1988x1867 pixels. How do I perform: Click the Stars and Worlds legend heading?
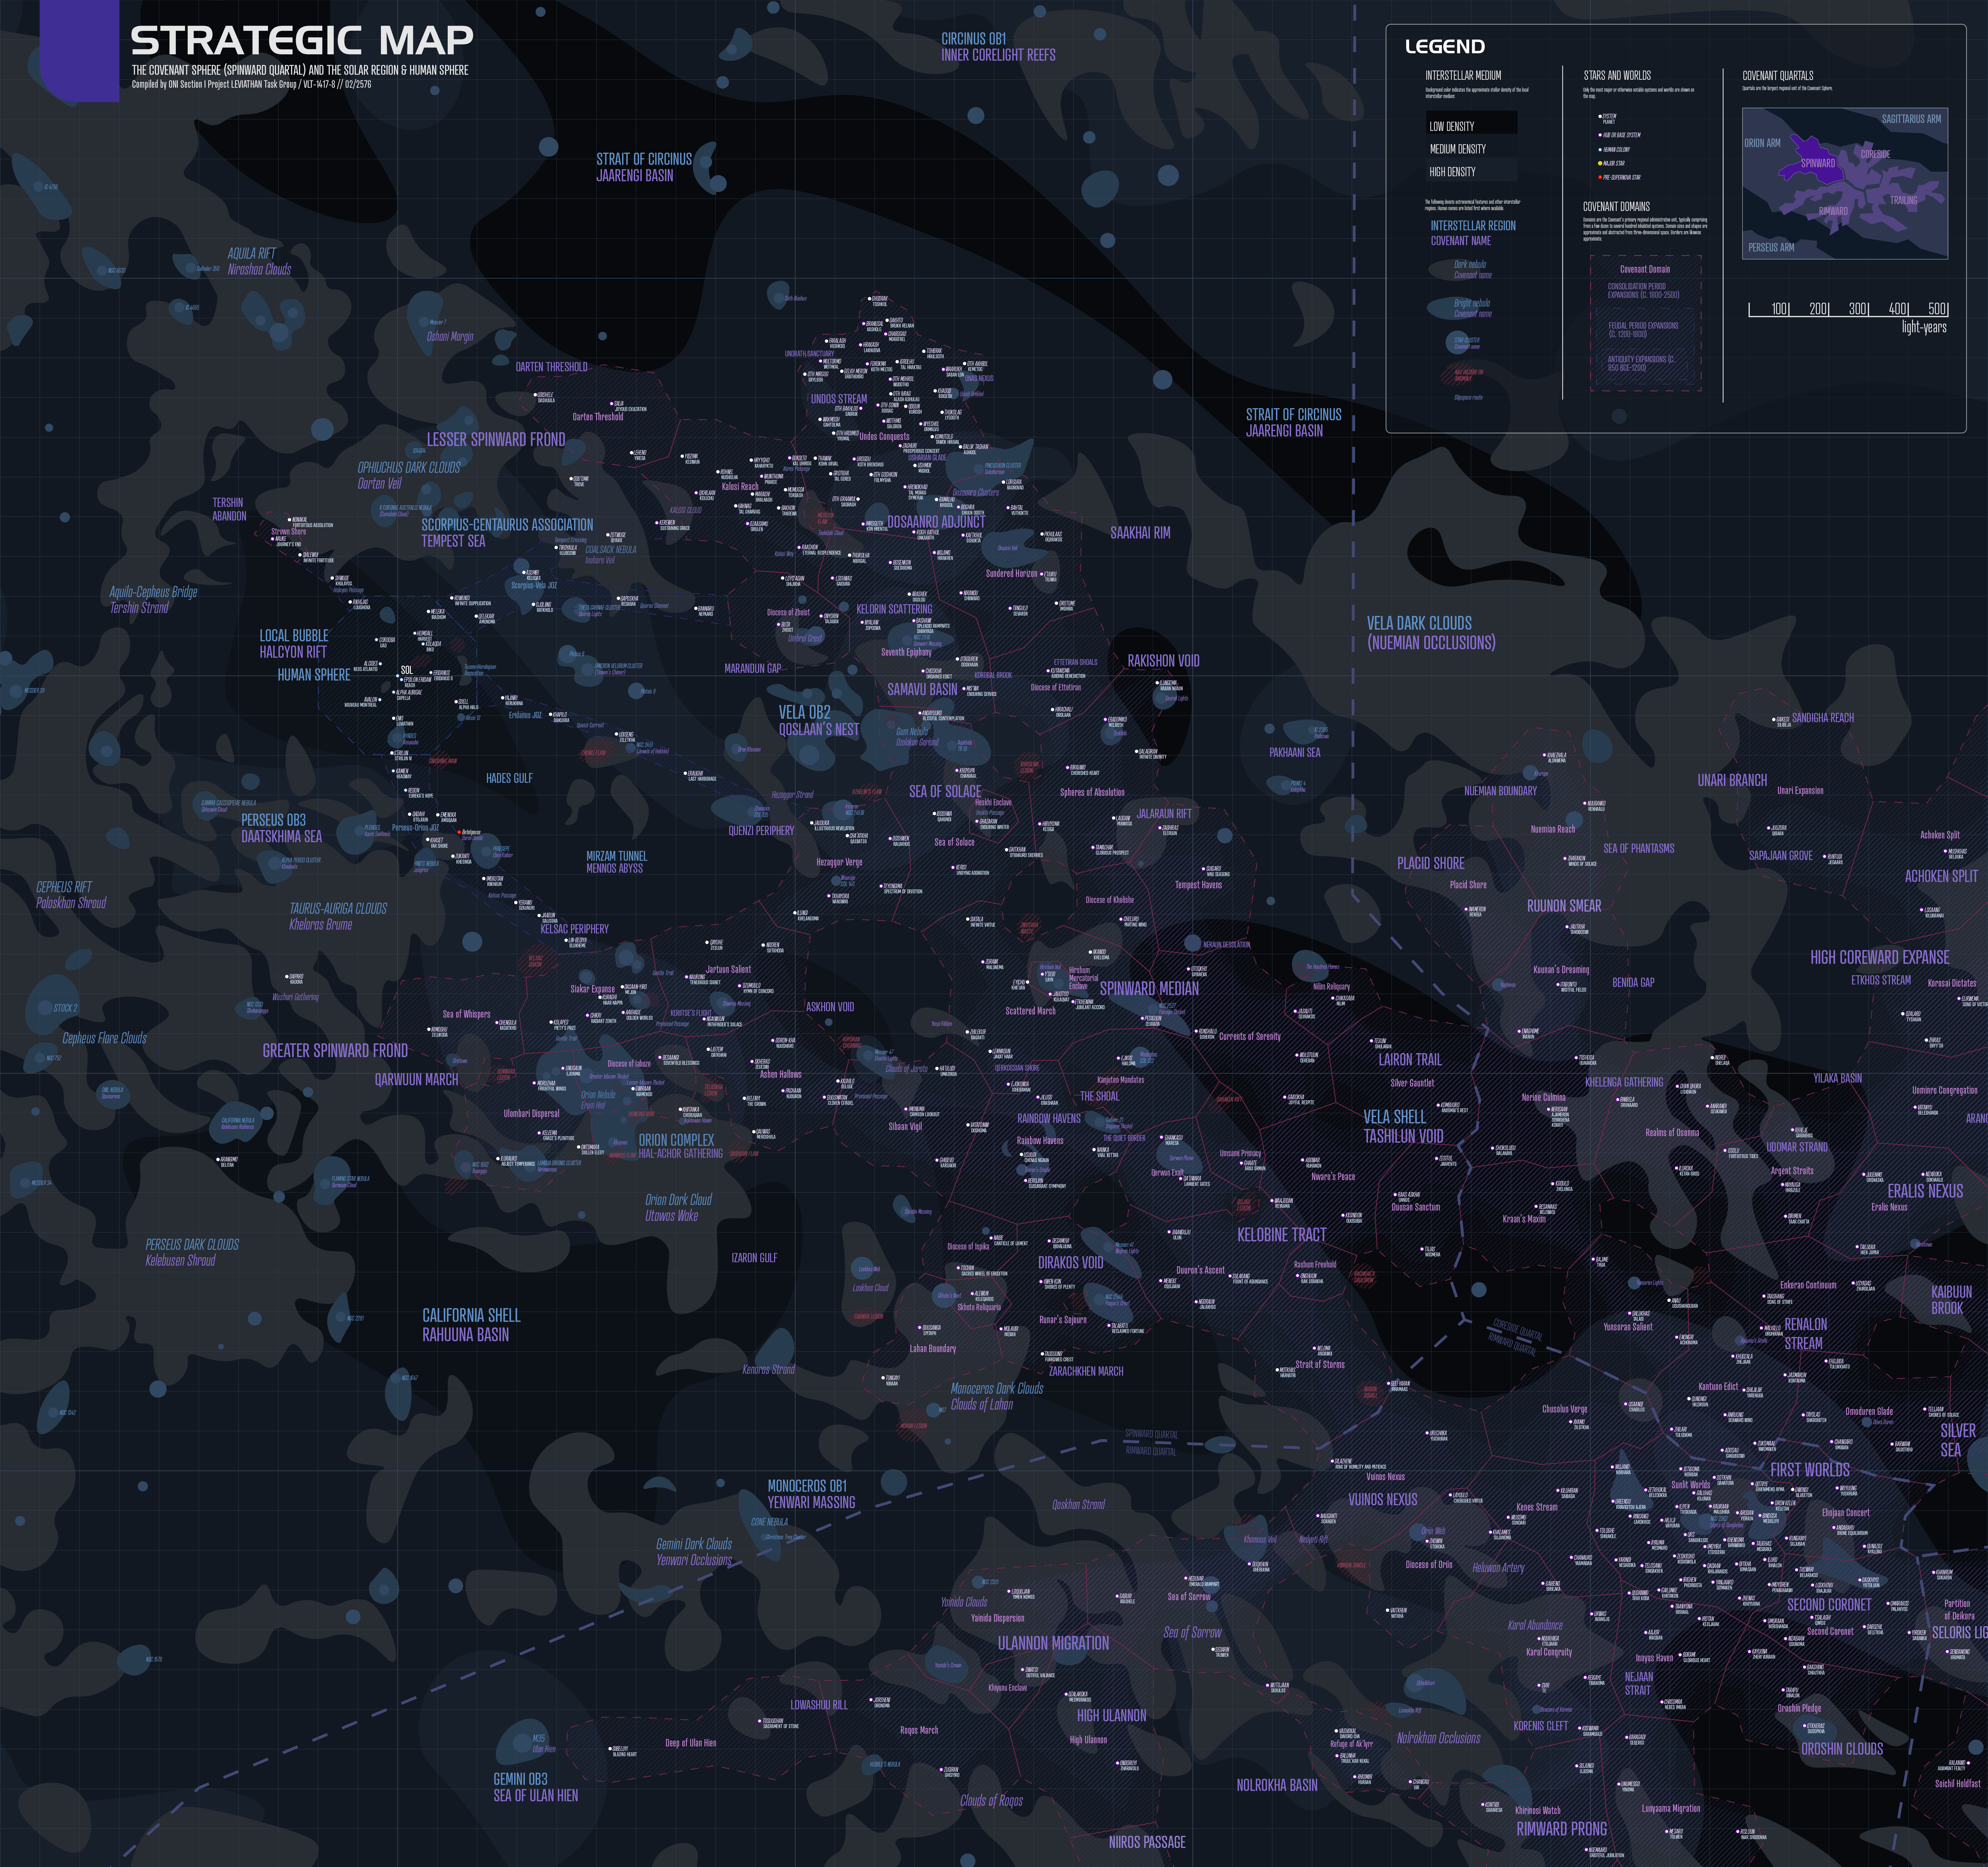pos(1617,75)
